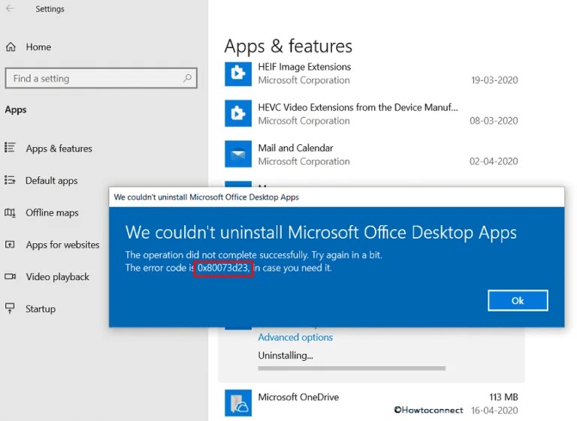Select Apps & features in sidebar
The image size is (577, 421).
pyautogui.click(x=59, y=149)
